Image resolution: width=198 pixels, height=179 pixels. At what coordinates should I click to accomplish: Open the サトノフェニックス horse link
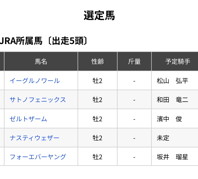point(38,100)
